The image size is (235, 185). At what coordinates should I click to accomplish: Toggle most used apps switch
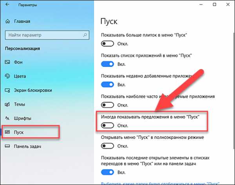(x=107, y=105)
